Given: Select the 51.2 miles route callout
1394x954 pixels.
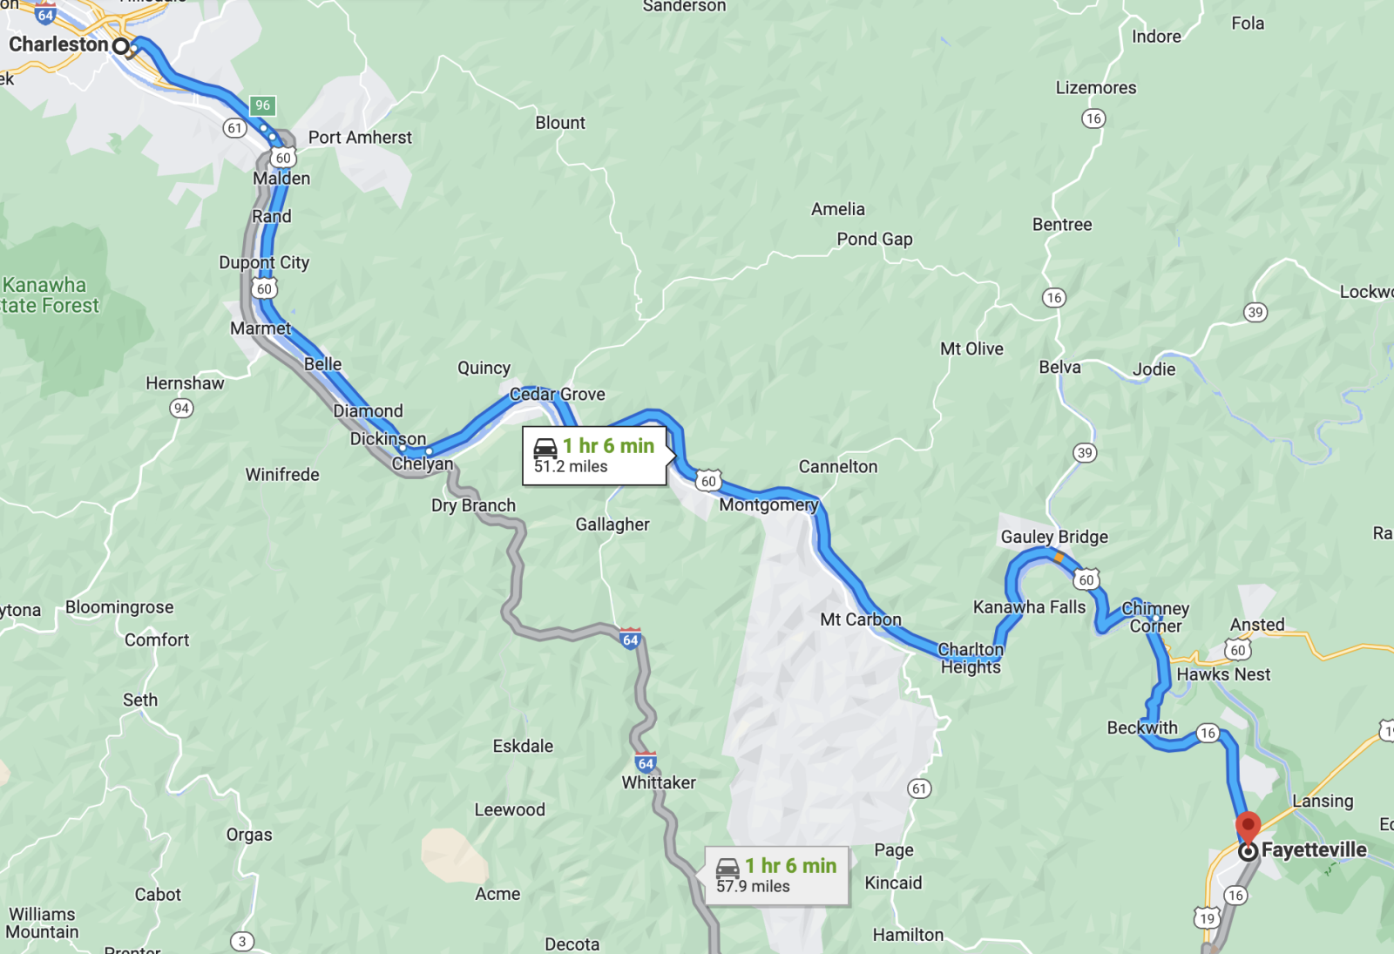Looking at the screenshot, I should [595, 456].
